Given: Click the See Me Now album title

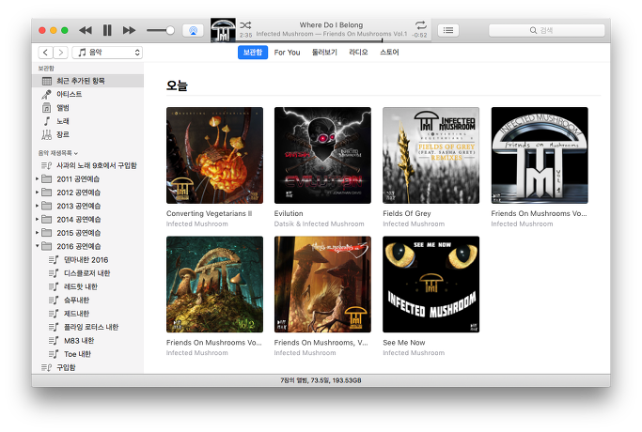Looking at the screenshot, I should 403,343.
